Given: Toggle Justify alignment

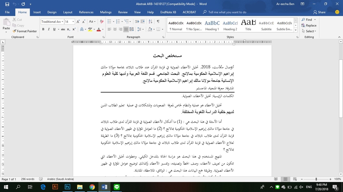Looking at the screenshot, I should (x=126, y=29).
